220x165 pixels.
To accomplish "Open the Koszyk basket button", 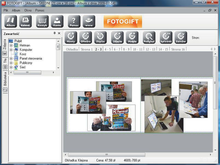I will click(42, 21).
